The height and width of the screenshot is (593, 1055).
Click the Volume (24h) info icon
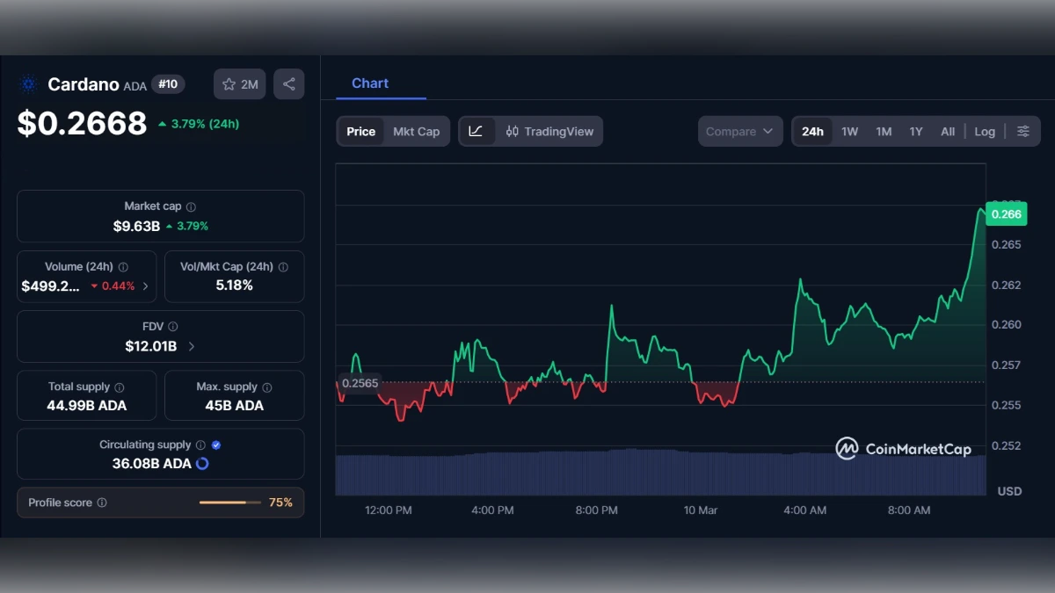pos(123,266)
